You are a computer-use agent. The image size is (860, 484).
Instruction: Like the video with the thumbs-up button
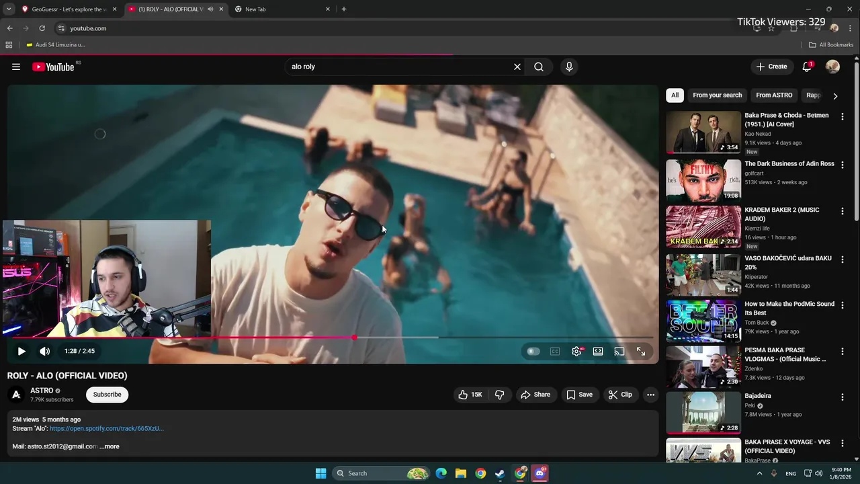click(470, 395)
